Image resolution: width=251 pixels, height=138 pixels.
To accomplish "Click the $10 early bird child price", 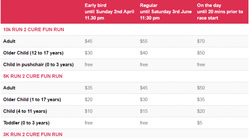I will pyautogui.click(x=88, y=111).
